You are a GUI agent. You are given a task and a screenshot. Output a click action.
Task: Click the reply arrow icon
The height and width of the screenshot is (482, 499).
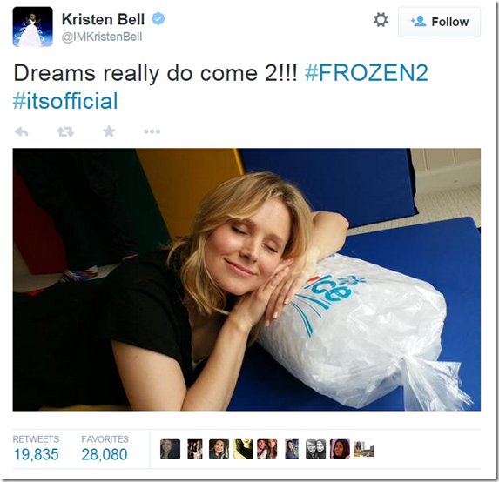(22, 131)
